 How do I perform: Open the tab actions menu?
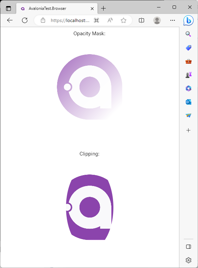(8, 8)
